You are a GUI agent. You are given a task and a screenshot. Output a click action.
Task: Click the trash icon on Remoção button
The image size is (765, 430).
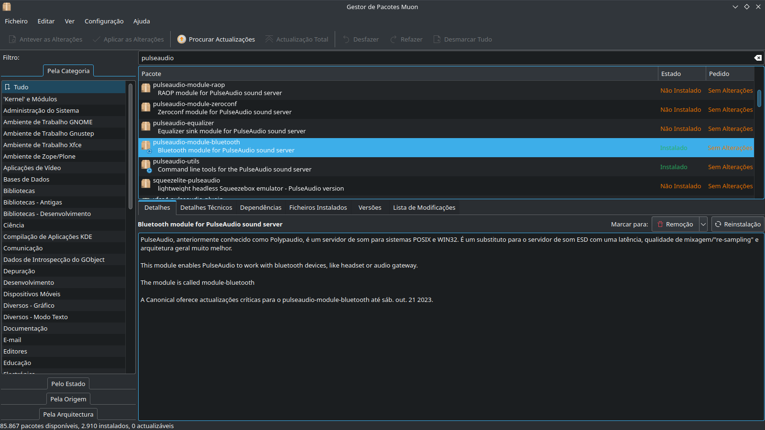[660, 224]
